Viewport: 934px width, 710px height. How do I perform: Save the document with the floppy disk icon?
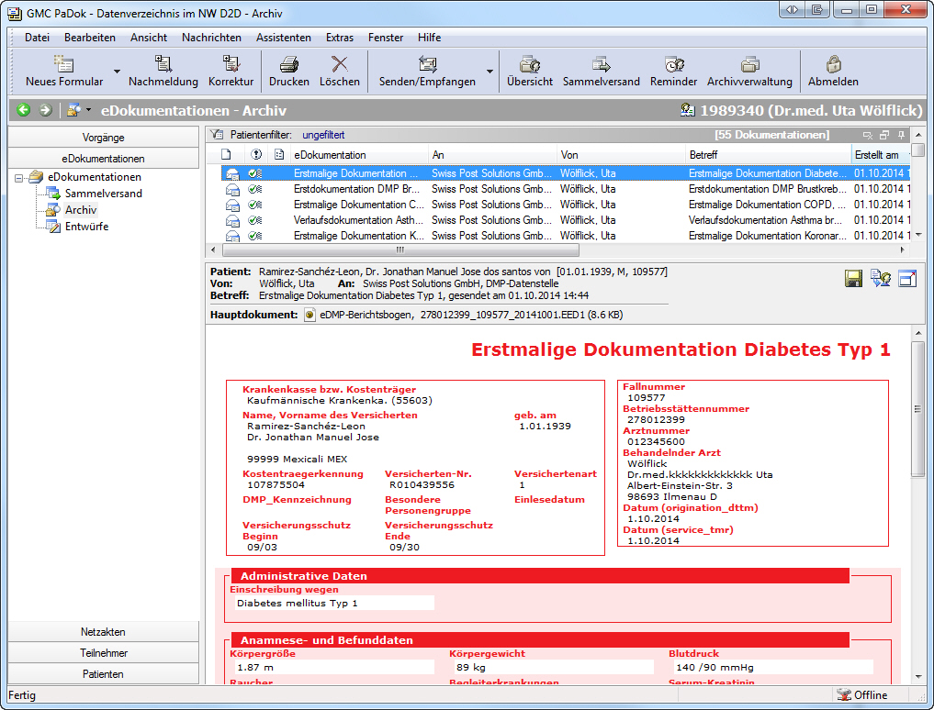point(853,279)
